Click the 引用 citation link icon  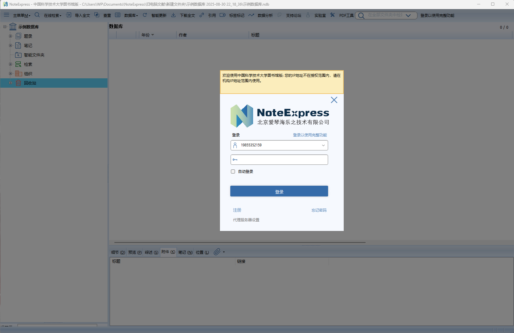202,15
